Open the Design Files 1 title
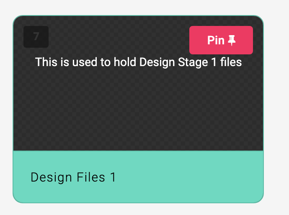The image size is (289, 215). pyautogui.click(x=73, y=177)
